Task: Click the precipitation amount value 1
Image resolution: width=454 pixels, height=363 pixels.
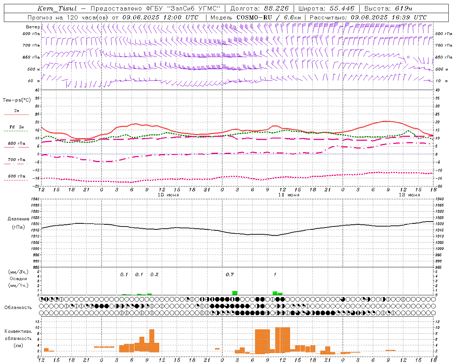Action: pos(275,274)
